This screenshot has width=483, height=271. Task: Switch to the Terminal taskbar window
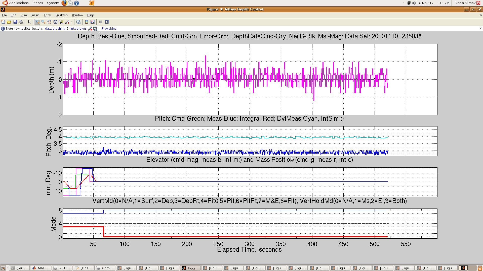click(x=19, y=268)
